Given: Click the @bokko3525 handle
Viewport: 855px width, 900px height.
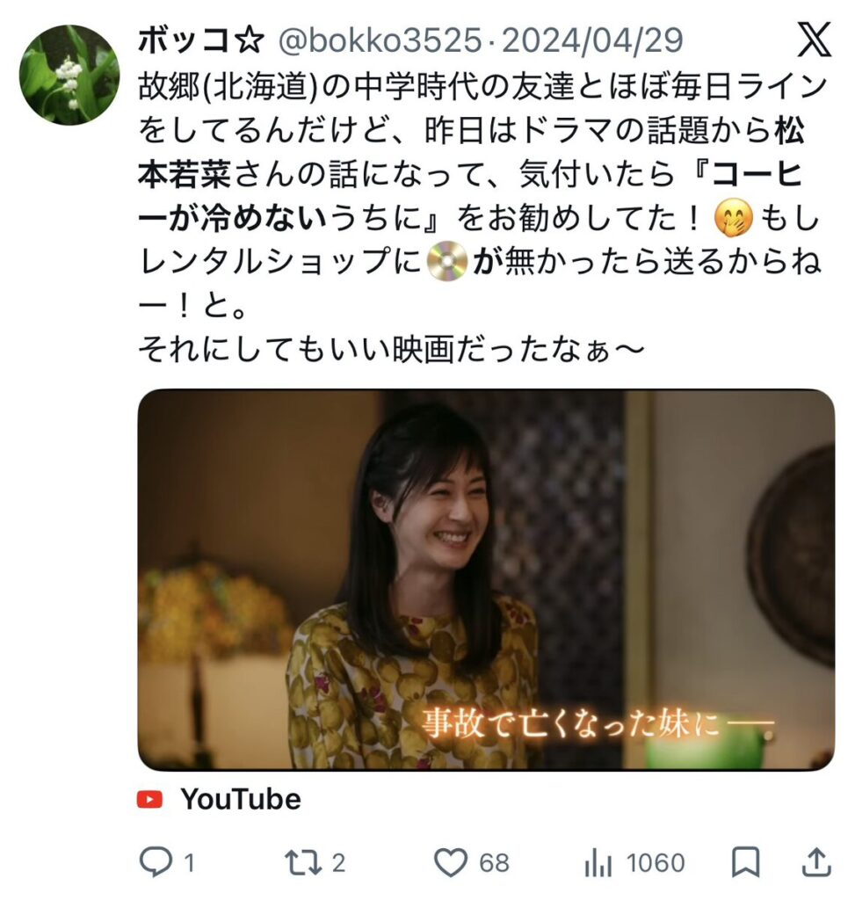Looking at the screenshot, I should [380, 40].
